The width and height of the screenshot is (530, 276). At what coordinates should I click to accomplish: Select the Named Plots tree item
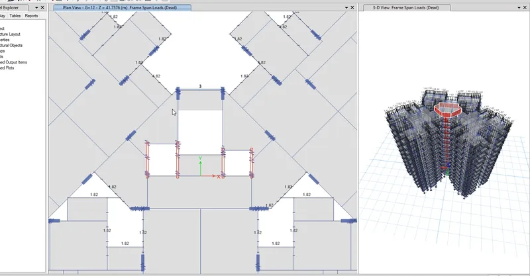pyautogui.click(x=7, y=68)
